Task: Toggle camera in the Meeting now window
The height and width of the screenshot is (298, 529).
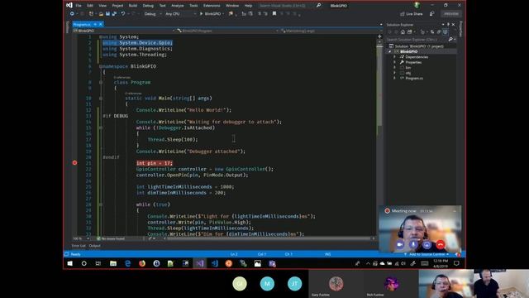Action: (400, 244)
